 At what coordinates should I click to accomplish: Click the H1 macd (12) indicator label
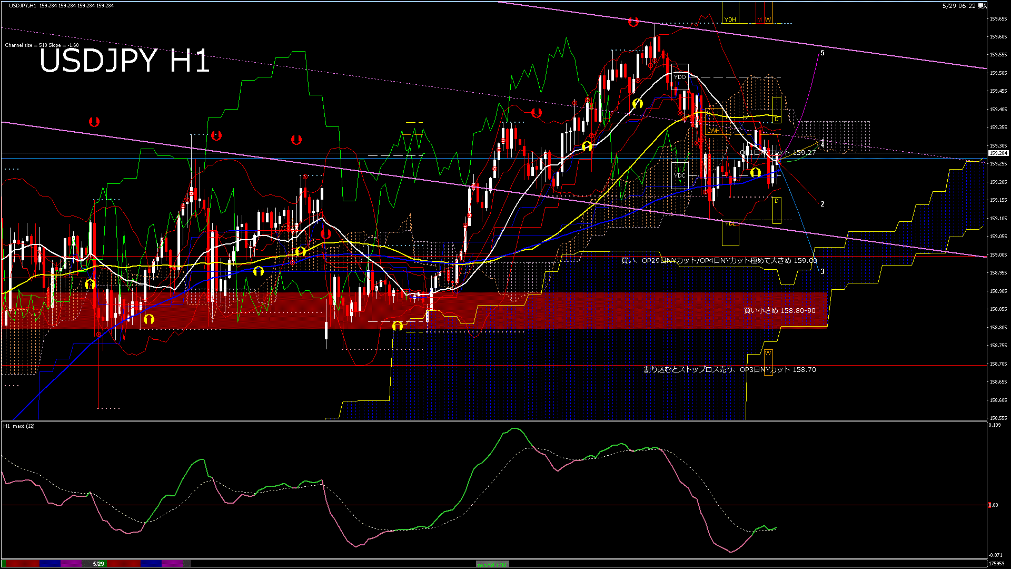19,426
